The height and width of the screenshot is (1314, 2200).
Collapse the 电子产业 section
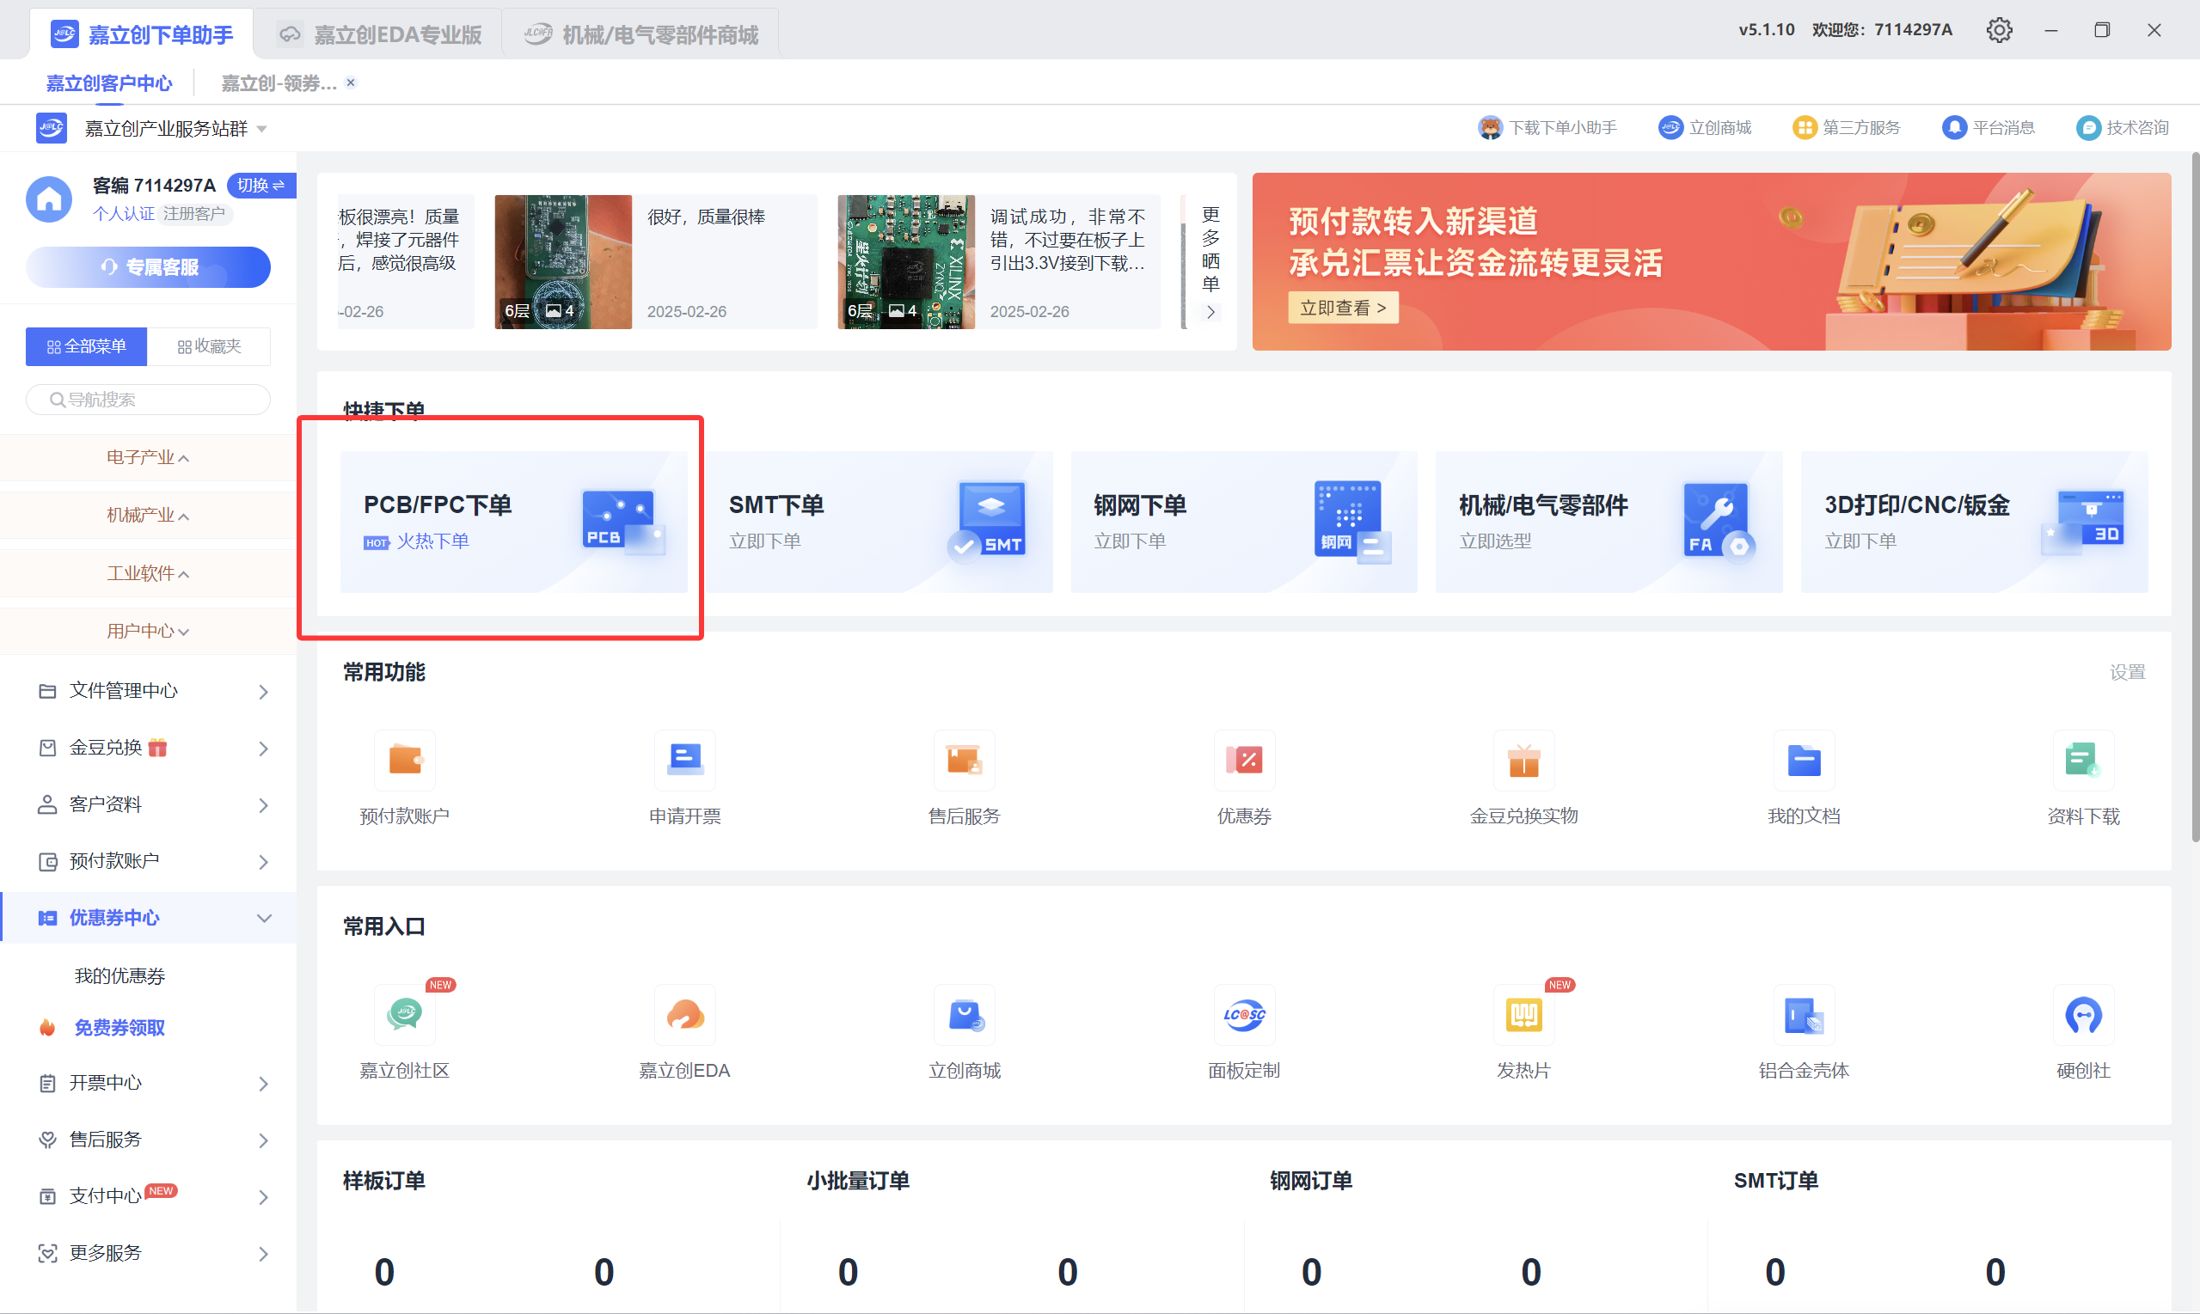tap(148, 457)
